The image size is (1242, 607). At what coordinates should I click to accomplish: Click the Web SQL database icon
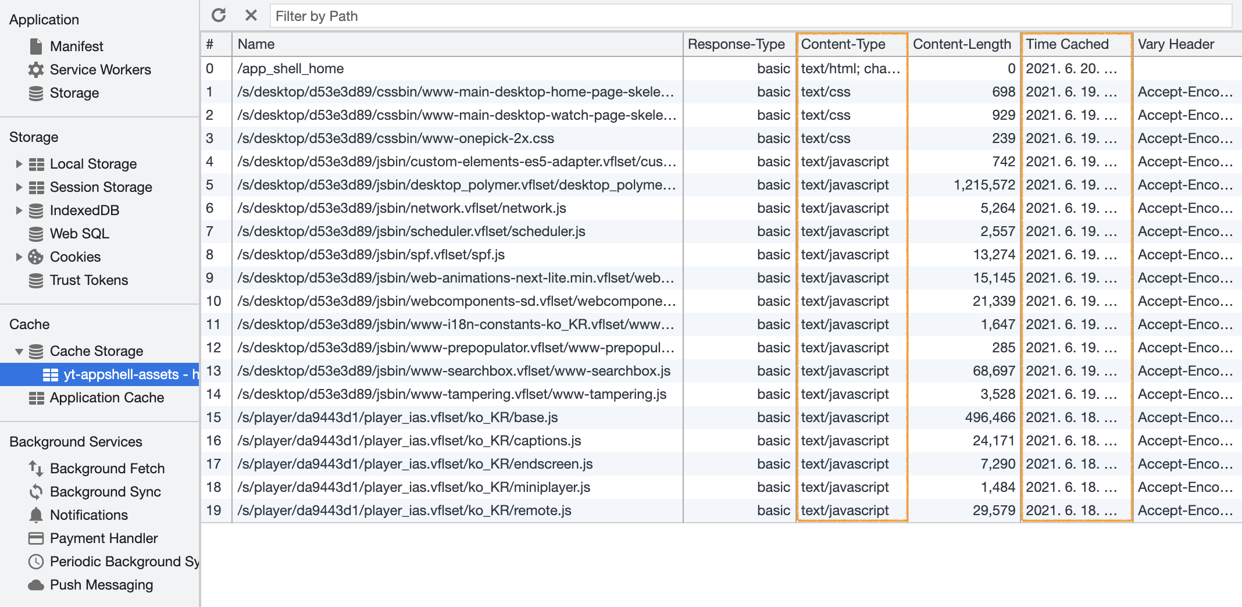36,234
